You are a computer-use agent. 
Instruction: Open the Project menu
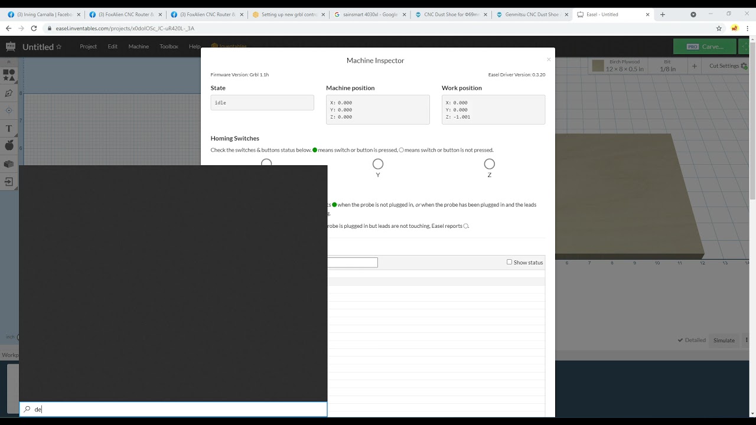coord(88,47)
